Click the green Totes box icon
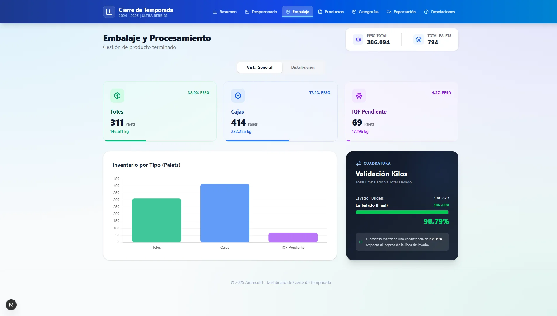This screenshot has width=557, height=316. 117,96
